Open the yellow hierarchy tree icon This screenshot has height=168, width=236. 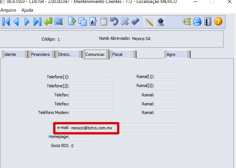click(187, 22)
